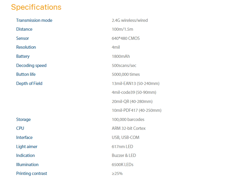Image resolution: width=240 pixels, height=177 pixels.
Task: Select the Storage row label
Action: tap(23, 119)
